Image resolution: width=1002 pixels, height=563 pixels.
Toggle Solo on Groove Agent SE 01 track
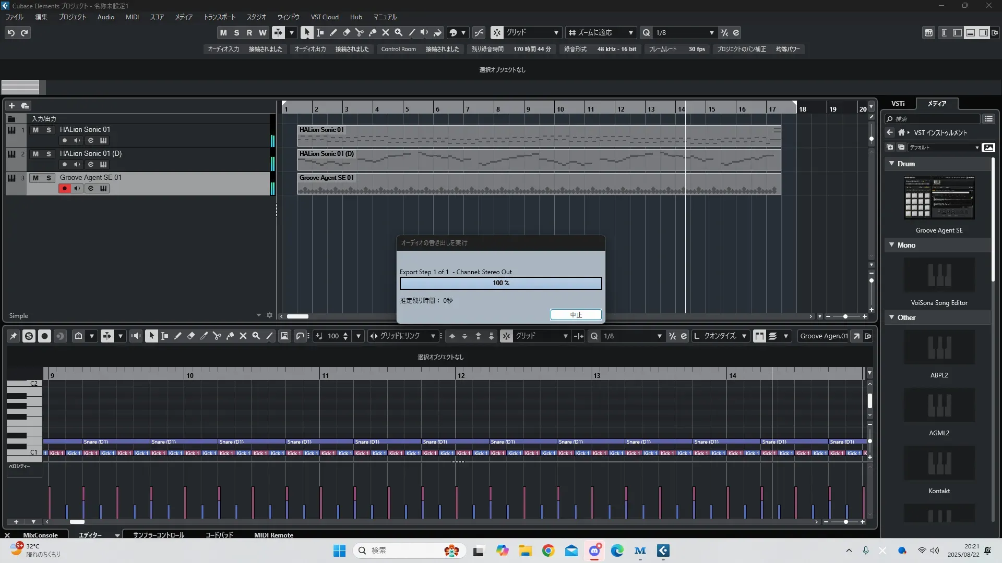point(49,178)
